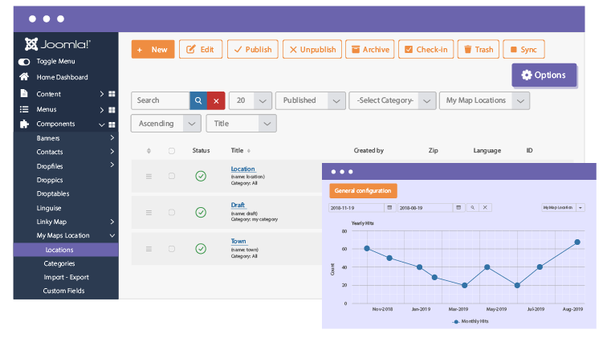Tick the select-all checkbox in table header
The width and height of the screenshot is (611, 338).
coord(172,150)
